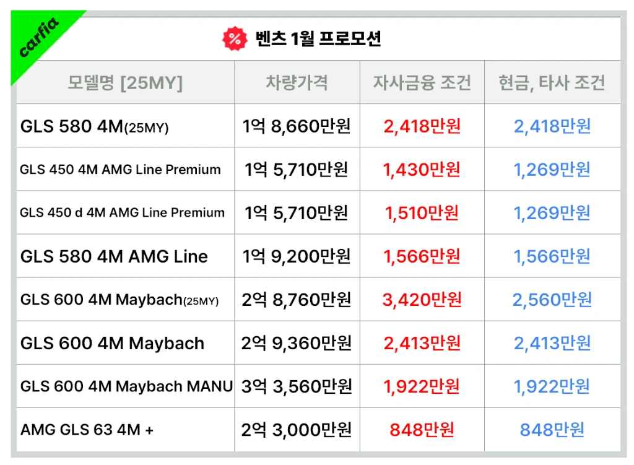
Task: Select 'GLS 450 d 4M AMG Line Premium' name
Action: point(122,213)
